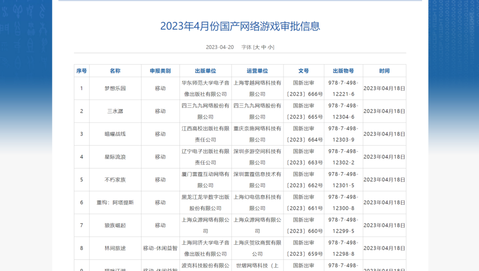Select the game name 重构：阿塔提斯
This screenshot has height=271, width=479.
(115, 203)
